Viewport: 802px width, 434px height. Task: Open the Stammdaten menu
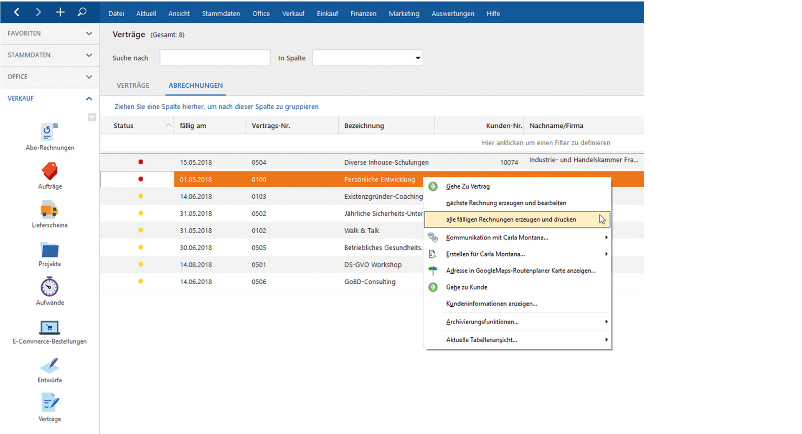click(x=221, y=13)
